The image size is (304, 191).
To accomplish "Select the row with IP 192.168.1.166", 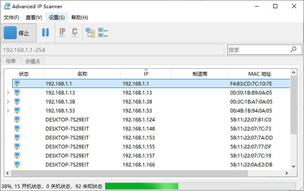I will pyautogui.click(x=142, y=164).
